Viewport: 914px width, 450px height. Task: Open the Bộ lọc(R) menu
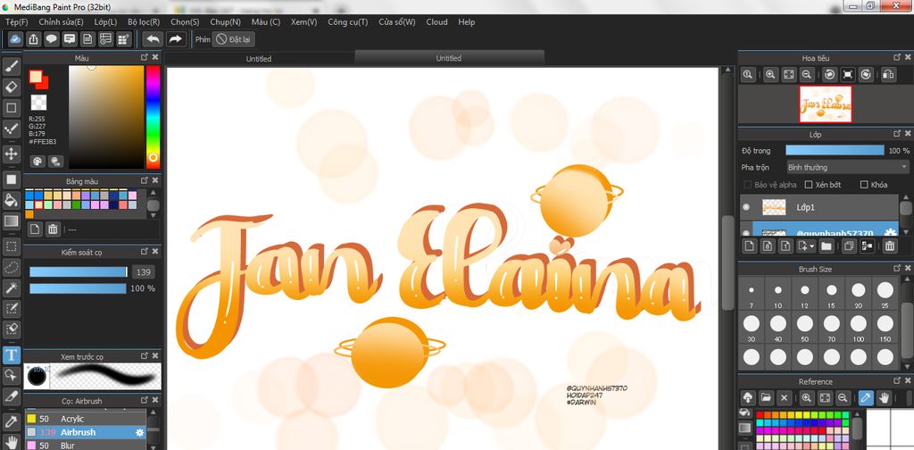coord(144,22)
